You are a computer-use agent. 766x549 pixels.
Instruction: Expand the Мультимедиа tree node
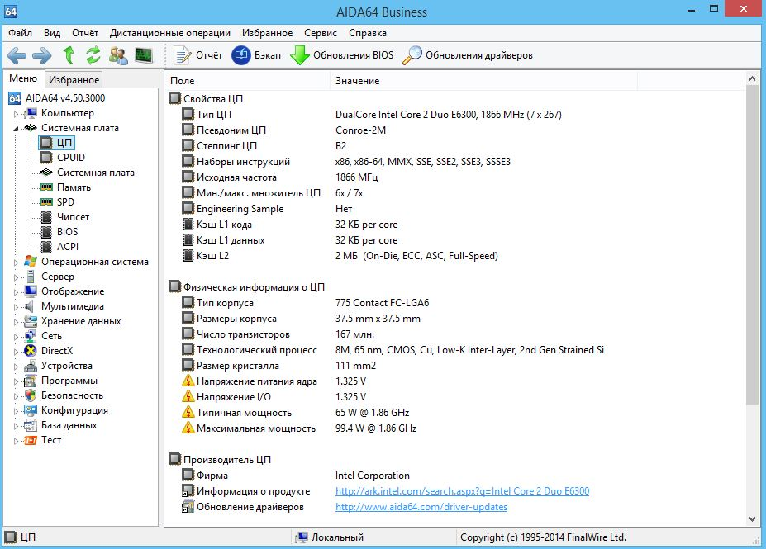[17, 307]
